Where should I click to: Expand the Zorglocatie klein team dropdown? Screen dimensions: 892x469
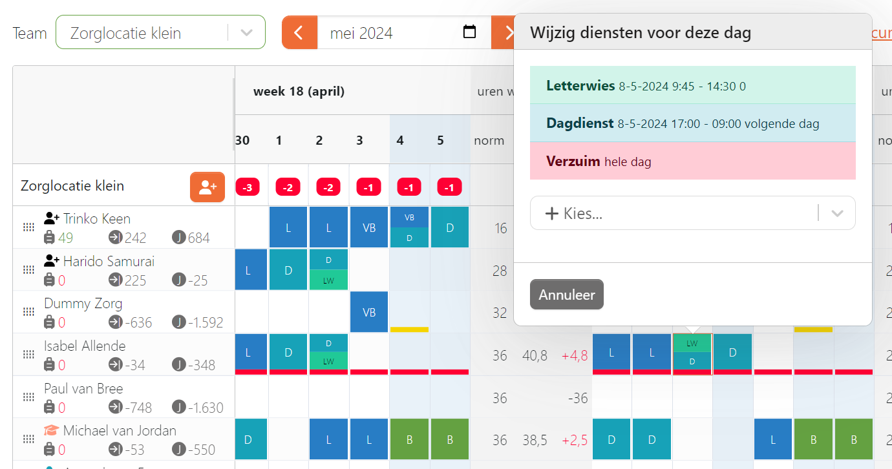[x=246, y=33]
